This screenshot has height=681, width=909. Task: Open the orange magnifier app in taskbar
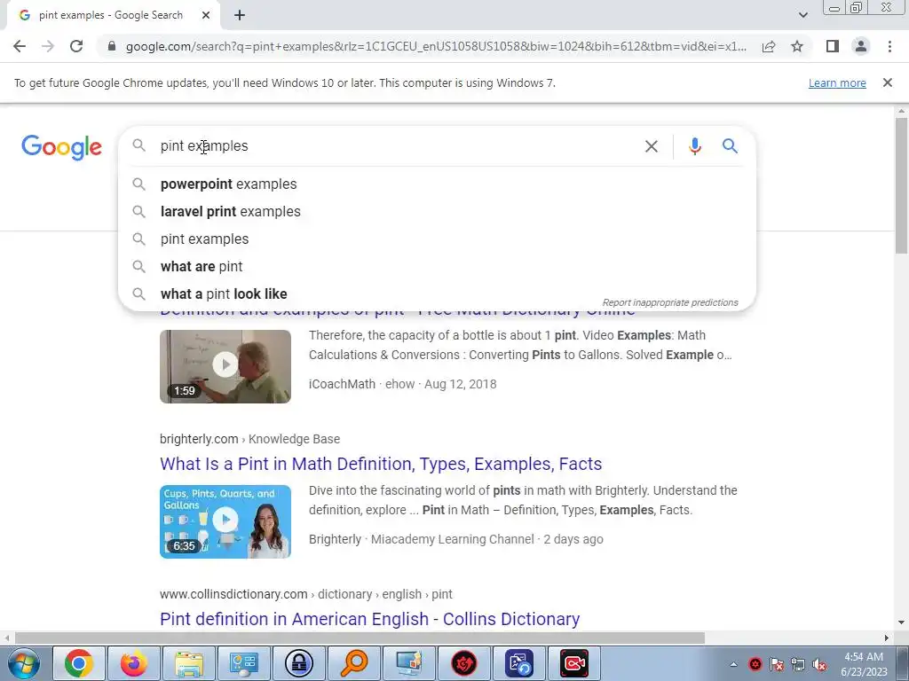[354, 663]
